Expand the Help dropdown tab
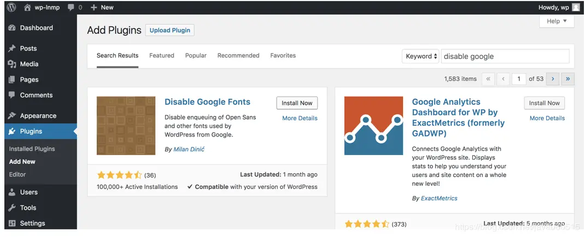585x237 pixels. pos(557,21)
